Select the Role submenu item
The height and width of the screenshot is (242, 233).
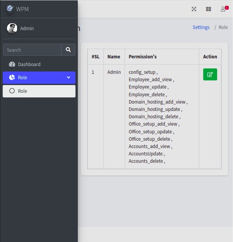[x=22, y=91]
